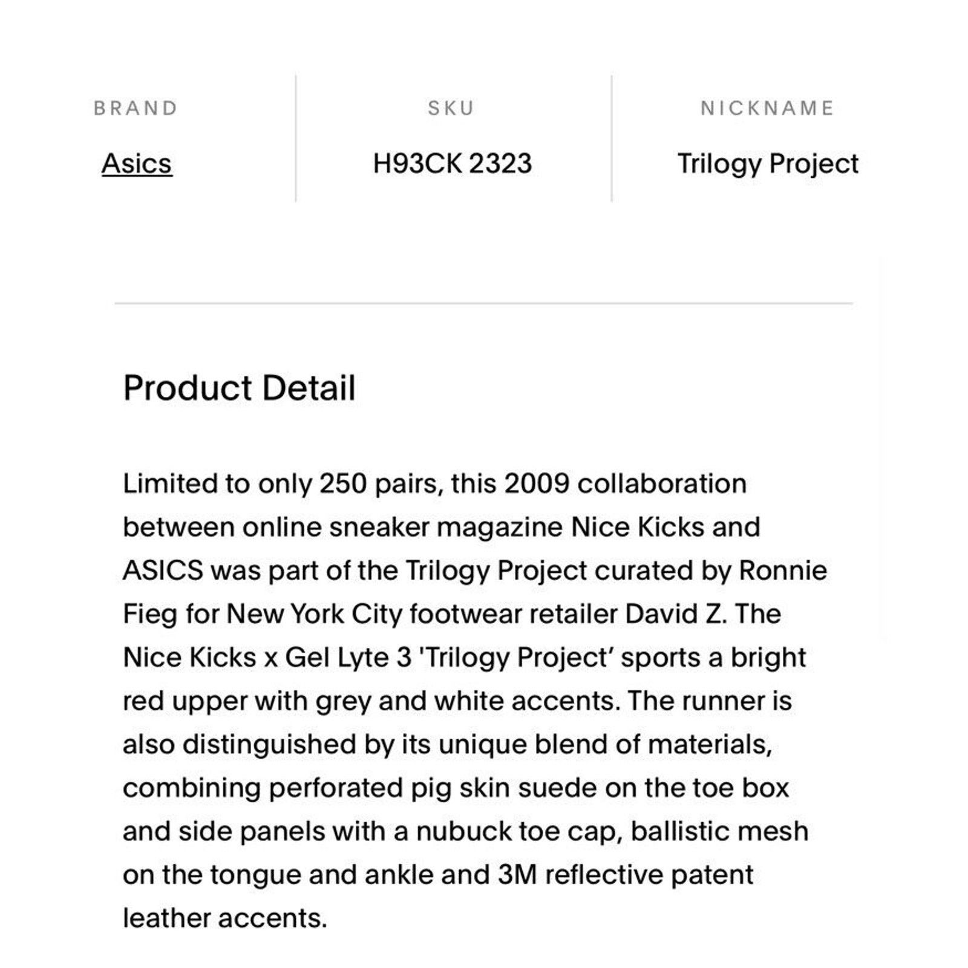Click the BRAND column label
968x968 pixels.
(136, 108)
